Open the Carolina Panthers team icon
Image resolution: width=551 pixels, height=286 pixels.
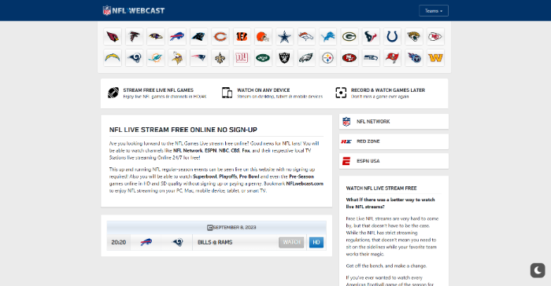(199, 36)
